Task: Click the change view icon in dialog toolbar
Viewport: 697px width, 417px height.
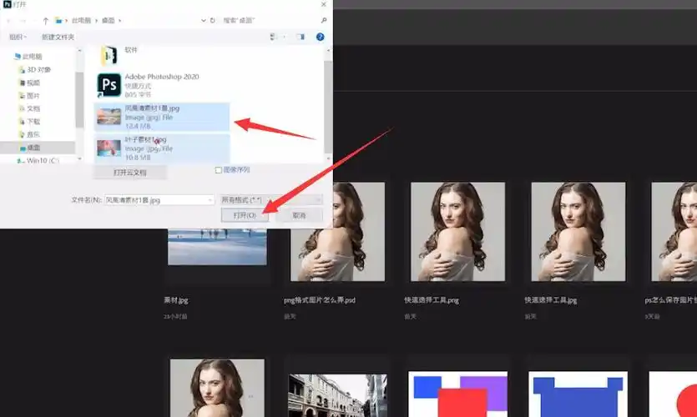Action: [x=273, y=37]
